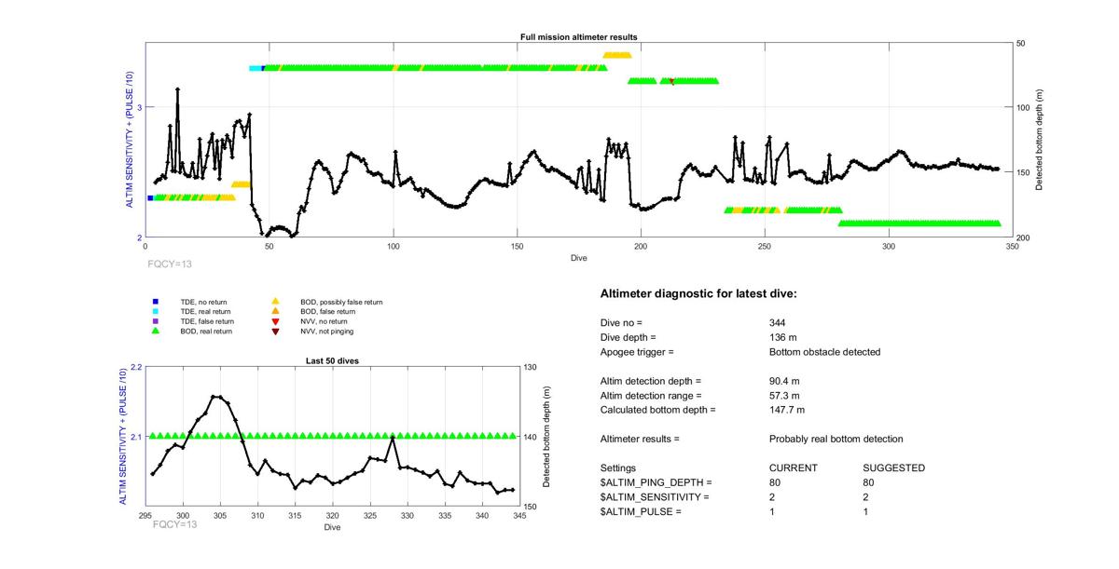Select the yellow BOD possibly false return triangle
This screenshot has width=1119, height=569.
click(x=275, y=302)
